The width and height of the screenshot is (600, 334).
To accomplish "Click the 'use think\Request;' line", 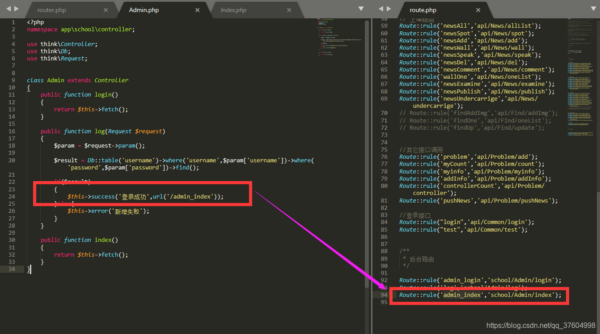I will pyautogui.click(x=57, y=58).
